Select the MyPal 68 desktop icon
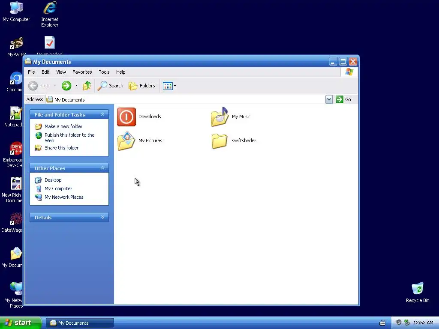The width and height of the screenshot is (439, 329). pyautogui.click(x=16, y=47)
